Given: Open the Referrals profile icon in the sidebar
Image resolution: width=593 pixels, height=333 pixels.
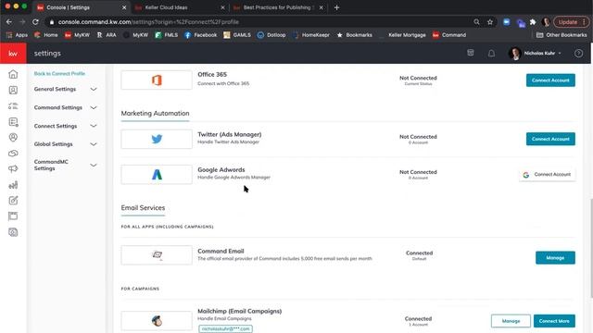Looking at the screenshot, I should (13, 138).
